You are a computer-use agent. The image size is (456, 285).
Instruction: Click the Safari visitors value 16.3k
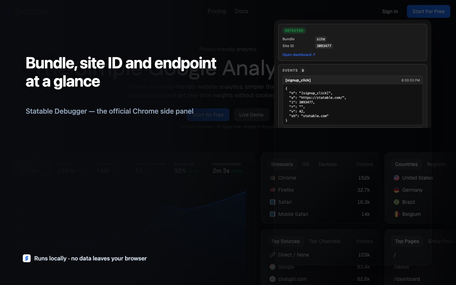click(364, 202)
